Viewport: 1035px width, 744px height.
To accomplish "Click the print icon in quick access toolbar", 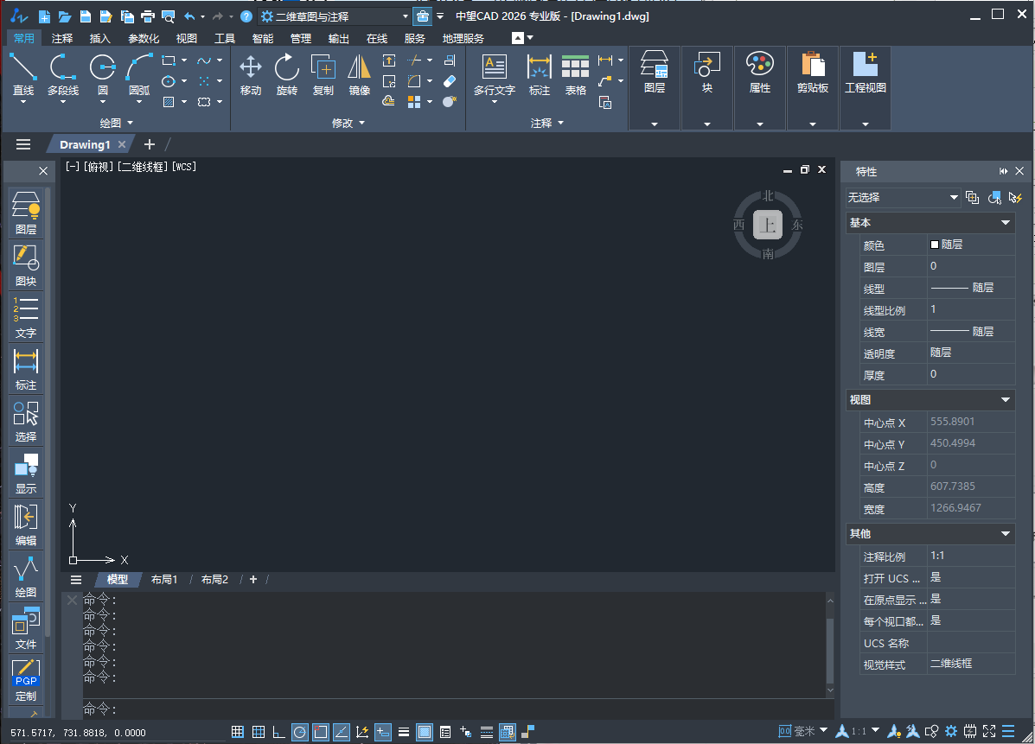I will (147, 16).
